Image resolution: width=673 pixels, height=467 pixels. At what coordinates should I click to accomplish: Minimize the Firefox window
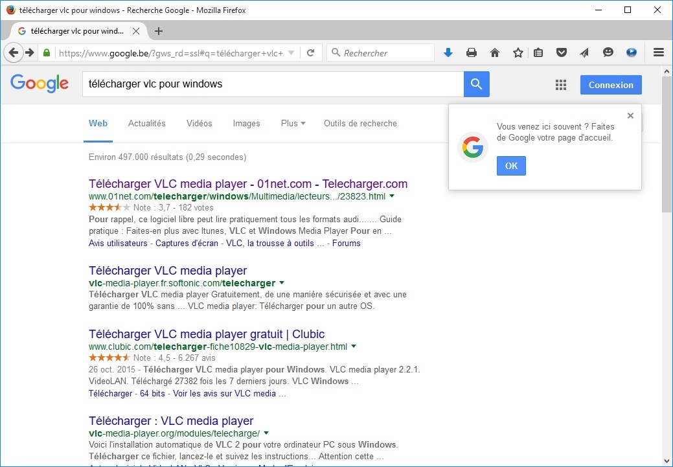click(598, 10)
